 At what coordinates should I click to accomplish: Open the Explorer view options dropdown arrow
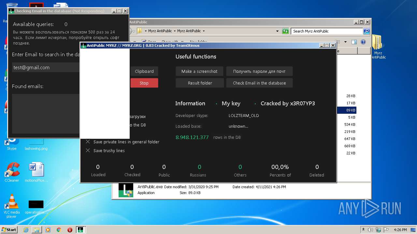tap(345, 42)
